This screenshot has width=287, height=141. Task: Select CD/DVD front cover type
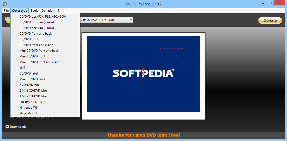[x=45, y=39]
